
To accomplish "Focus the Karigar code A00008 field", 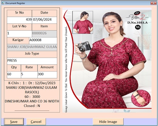I will (x=43, y=41).
